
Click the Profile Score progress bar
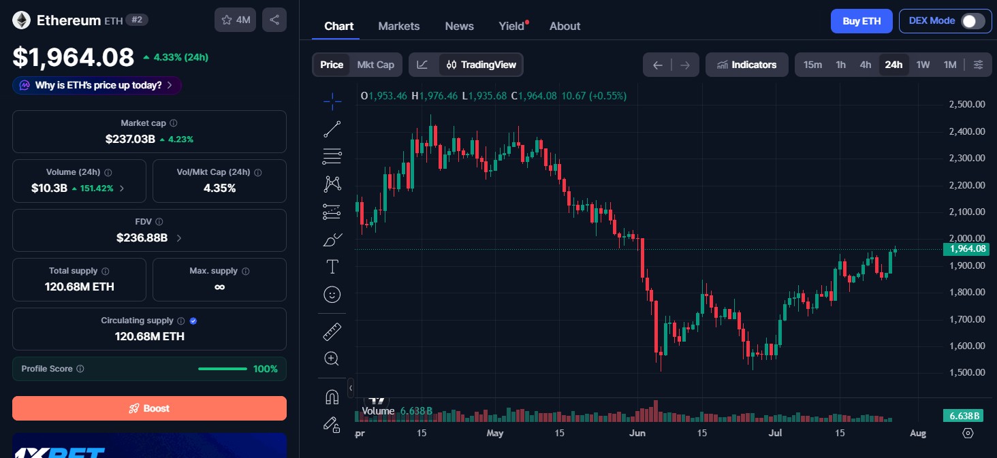coord(223,369)
